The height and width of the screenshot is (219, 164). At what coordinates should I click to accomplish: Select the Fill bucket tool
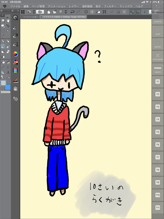click(3, 62)
